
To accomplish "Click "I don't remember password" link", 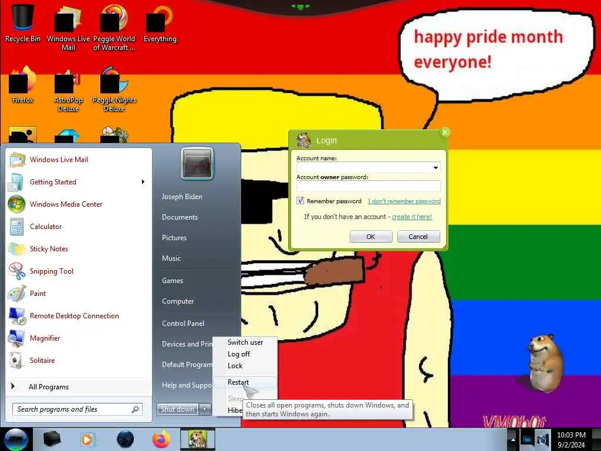I will point(404,201).
